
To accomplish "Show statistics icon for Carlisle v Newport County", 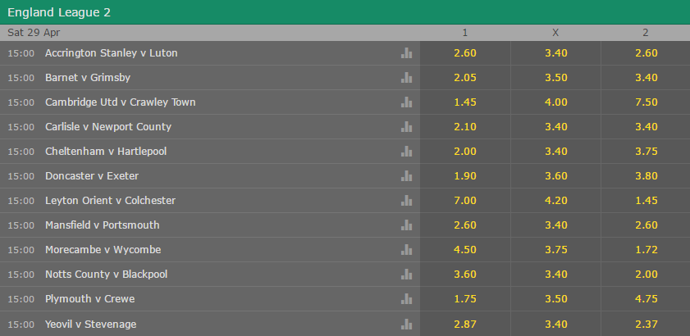I will (406, 127).
